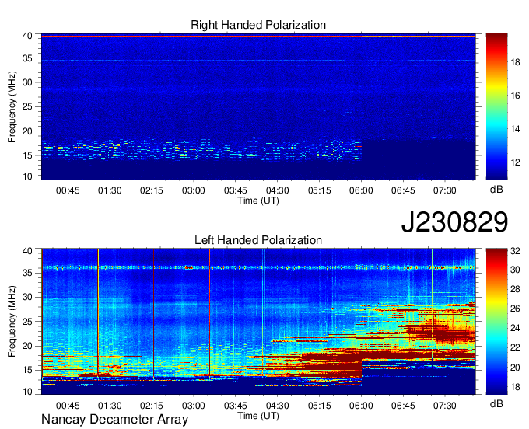Click 06:00 tick on right-handed plot time axis
Viewport: 529px width, 429px height.
[x=361, y=190]
